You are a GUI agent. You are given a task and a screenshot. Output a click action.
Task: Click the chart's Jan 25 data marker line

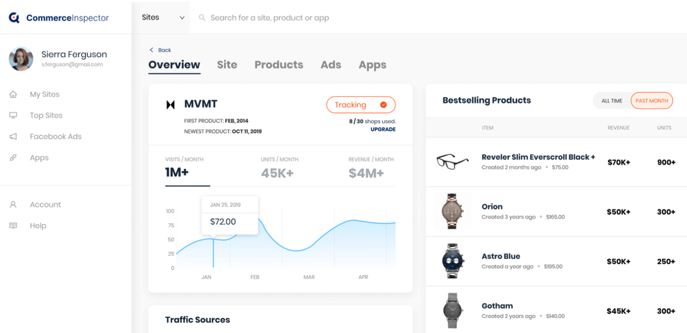tap(214, 252)
